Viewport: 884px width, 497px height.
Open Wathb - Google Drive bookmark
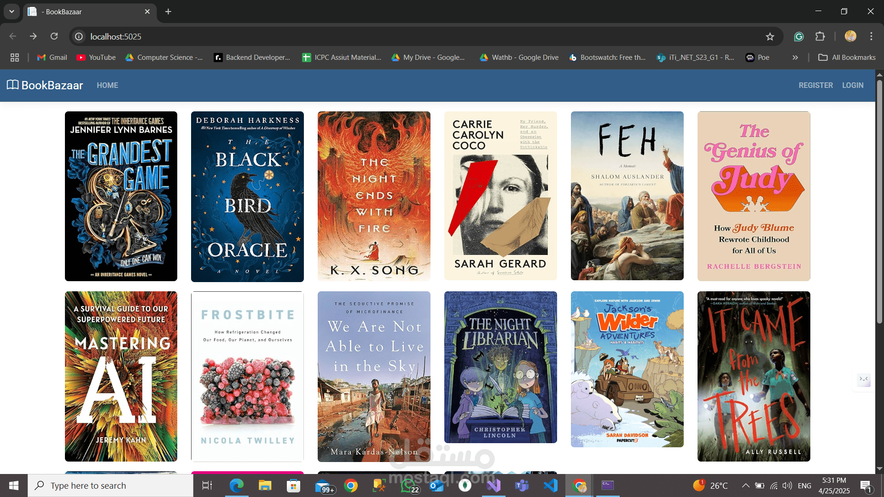(x=519, y=58)
